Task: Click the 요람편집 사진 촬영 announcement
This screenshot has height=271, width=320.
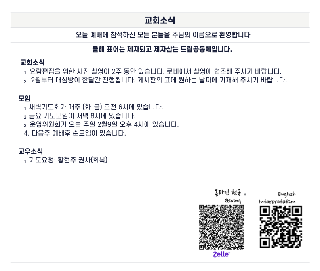Action: (156, 71)
